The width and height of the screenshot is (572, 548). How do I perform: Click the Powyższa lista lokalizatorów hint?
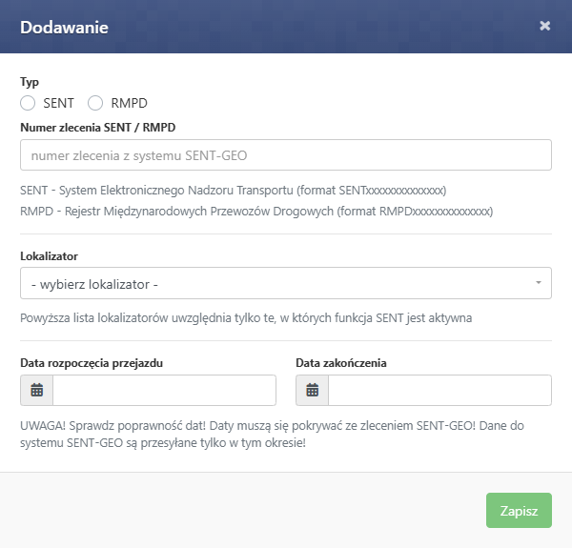[246, 318]
